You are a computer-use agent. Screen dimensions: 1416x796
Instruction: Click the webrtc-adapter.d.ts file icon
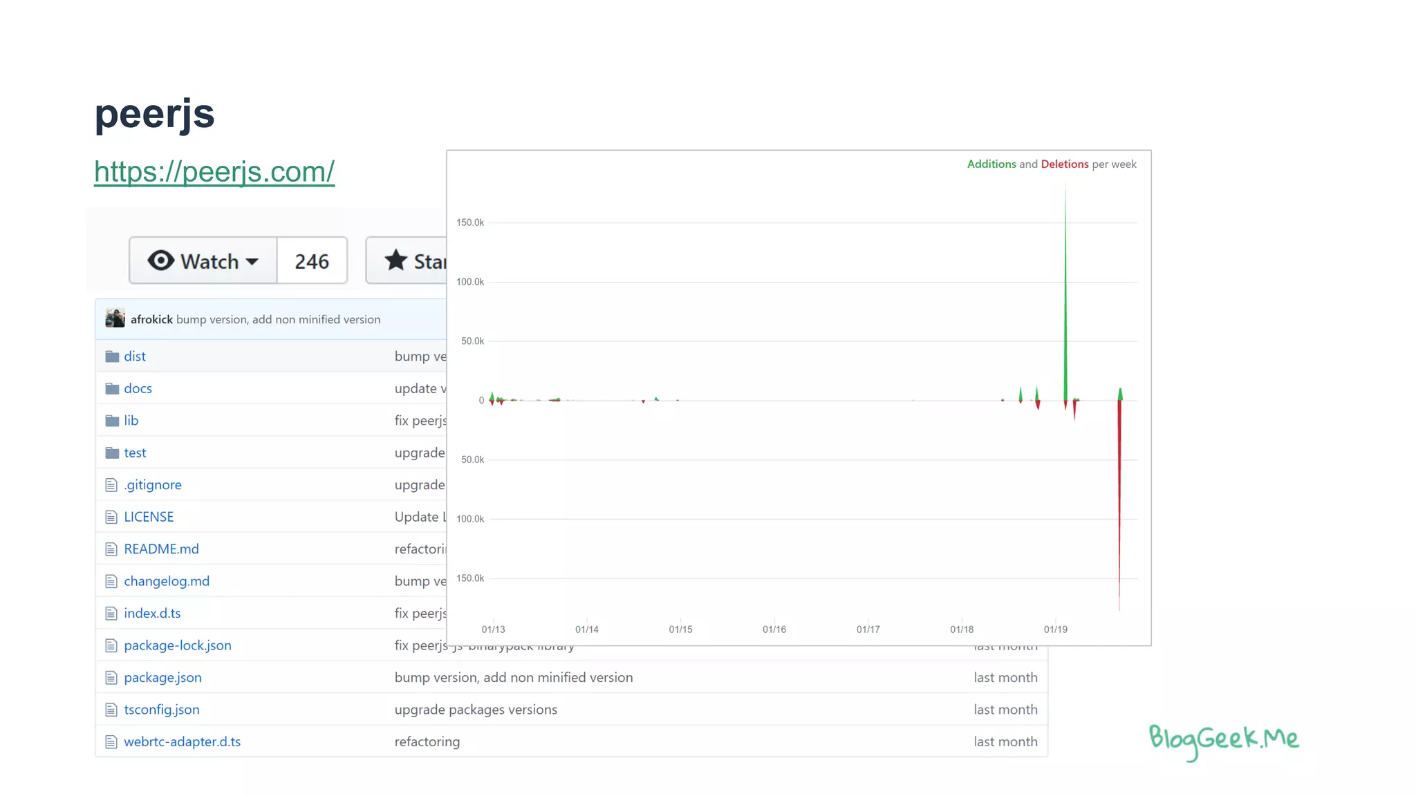point(111,742)
